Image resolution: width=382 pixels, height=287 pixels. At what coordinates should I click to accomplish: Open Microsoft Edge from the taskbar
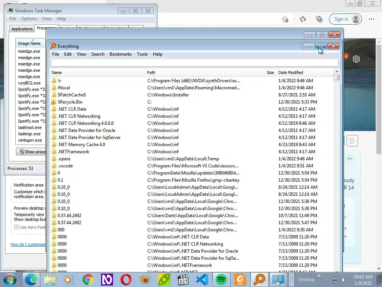[31, 280]
